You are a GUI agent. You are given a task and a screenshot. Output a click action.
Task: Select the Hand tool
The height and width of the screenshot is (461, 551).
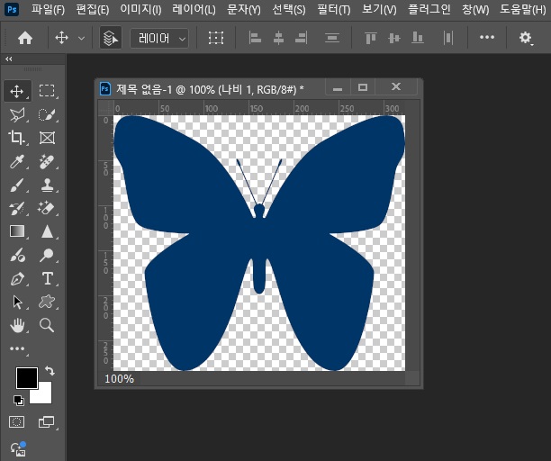tap(17, 325)
